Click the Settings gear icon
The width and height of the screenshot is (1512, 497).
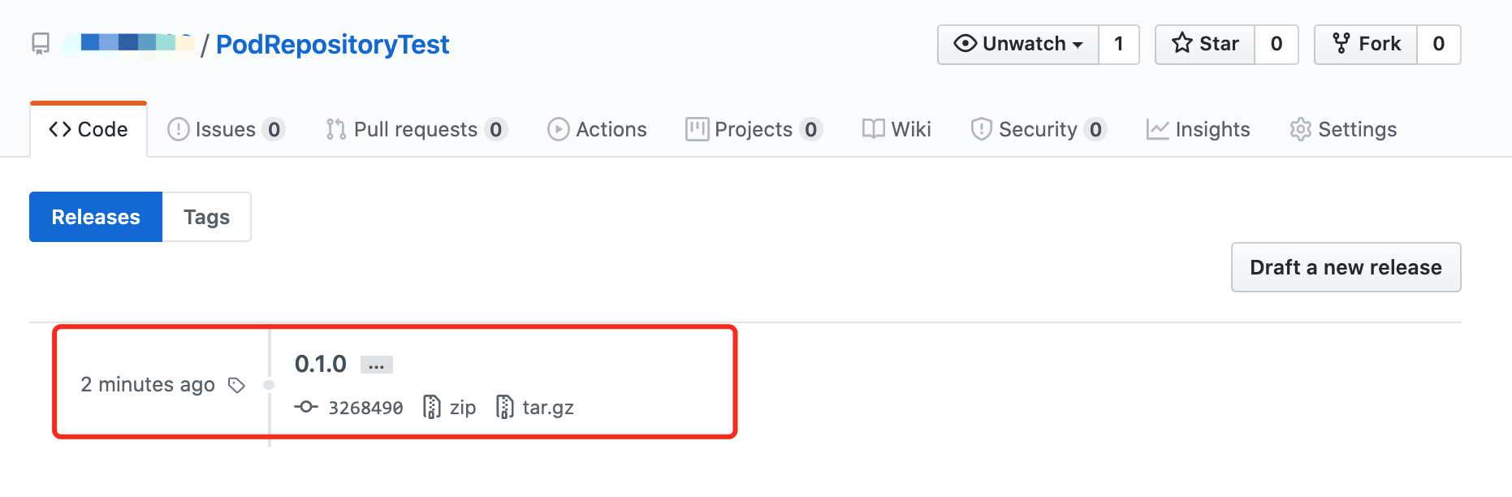[x=1300, y=129]
